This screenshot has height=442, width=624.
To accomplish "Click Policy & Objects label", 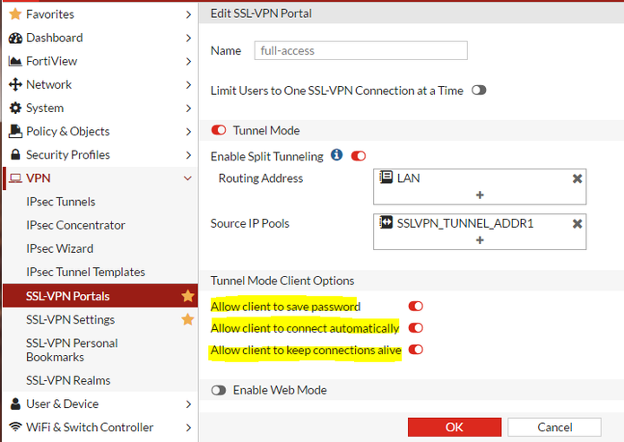I will tap(67, 131).
